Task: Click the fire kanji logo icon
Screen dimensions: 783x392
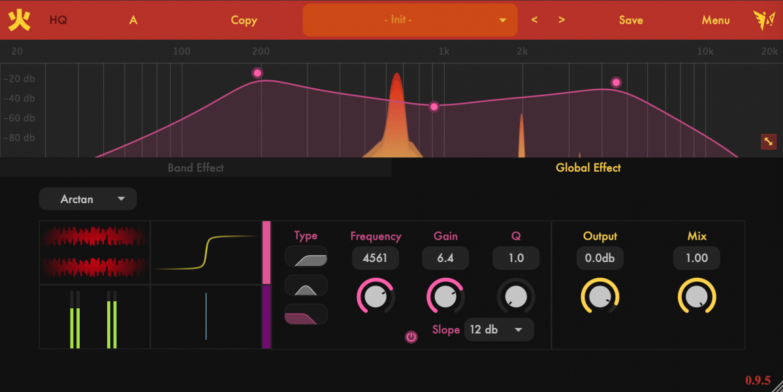Action: 20,20
